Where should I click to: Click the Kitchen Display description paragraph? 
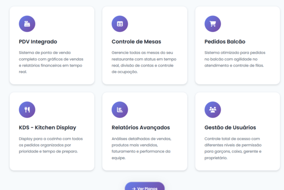(50, 145)
